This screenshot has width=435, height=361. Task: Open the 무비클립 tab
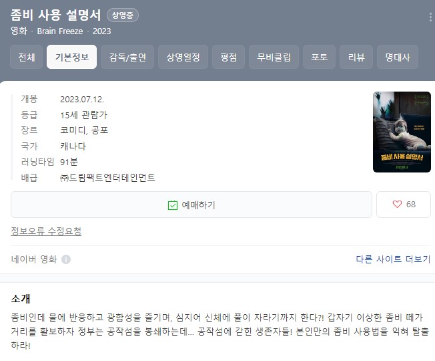pos(274,57)
